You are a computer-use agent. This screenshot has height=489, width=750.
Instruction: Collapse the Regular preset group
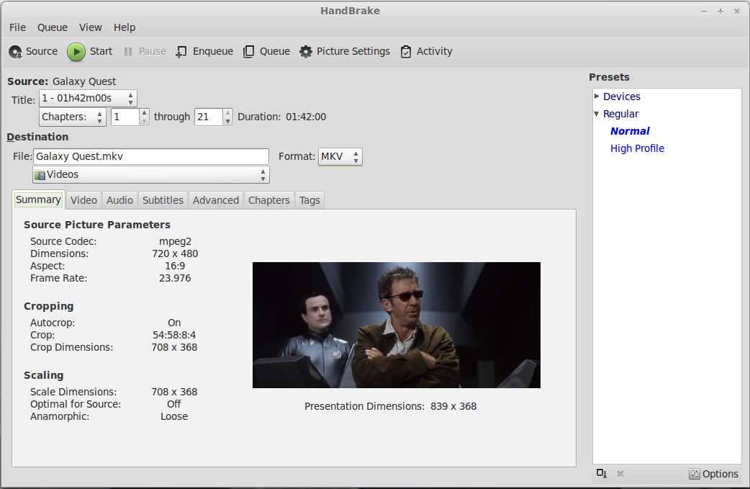[597, 113]
